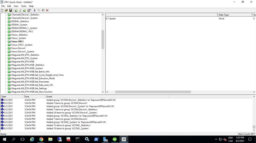Select the DESMA.DESMA_1.PLC group
256x143 pixels.
[22, 31]
